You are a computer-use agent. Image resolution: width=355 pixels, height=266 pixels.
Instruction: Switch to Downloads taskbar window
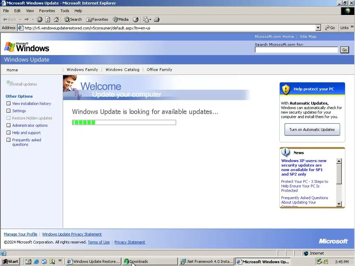(150, 261)
